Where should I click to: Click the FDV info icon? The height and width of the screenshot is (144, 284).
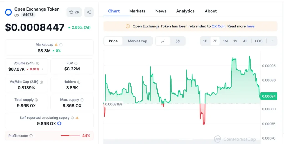(76, 63)
